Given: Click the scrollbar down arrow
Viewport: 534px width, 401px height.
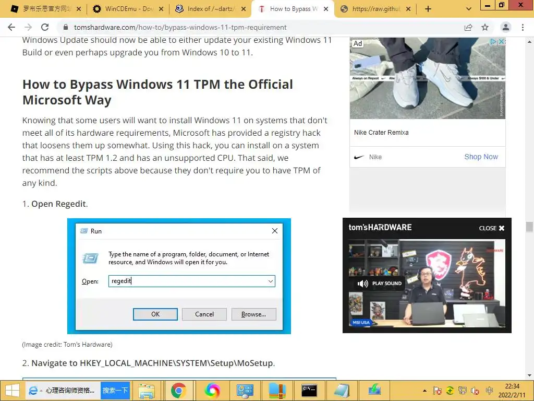Looking at the screenshot, I should pyautogui.click(x=529, y=375).
